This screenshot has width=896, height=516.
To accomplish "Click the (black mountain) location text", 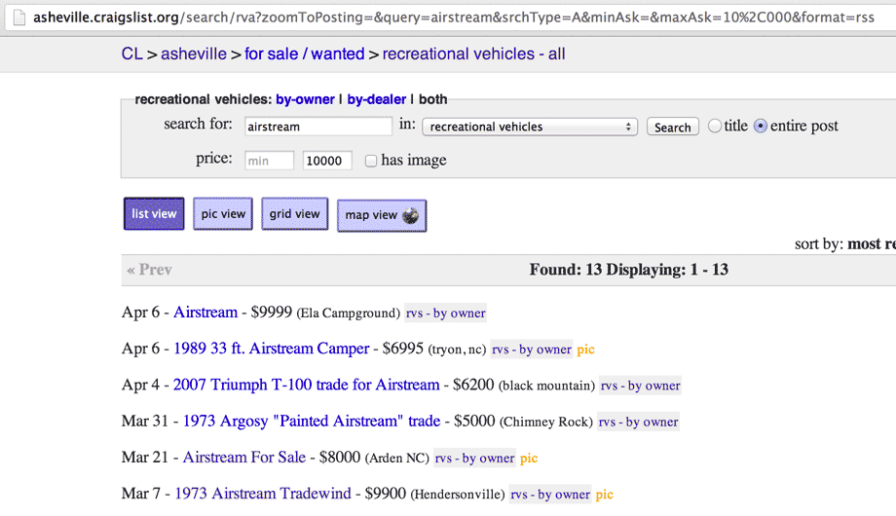I will (547, 386).
